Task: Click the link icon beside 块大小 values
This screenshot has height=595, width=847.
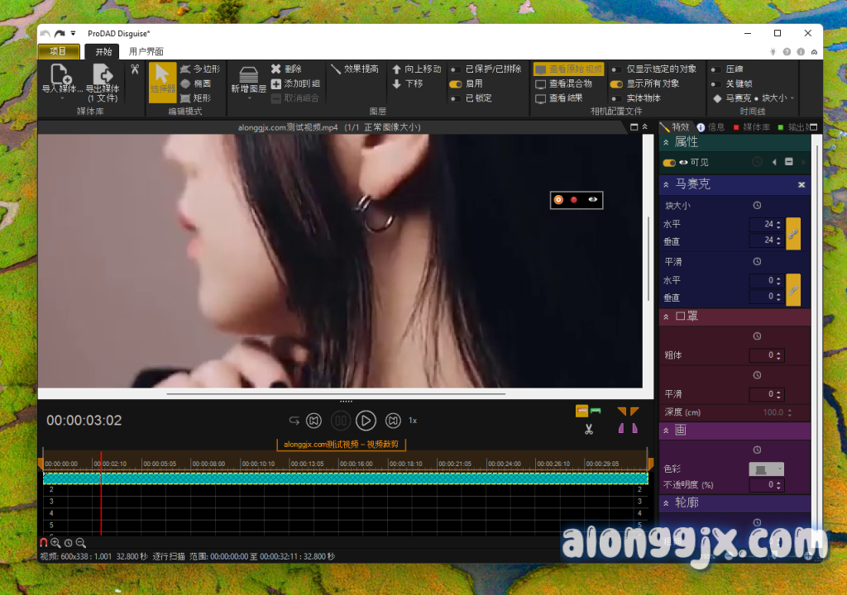Action: [x=793, y=232]
